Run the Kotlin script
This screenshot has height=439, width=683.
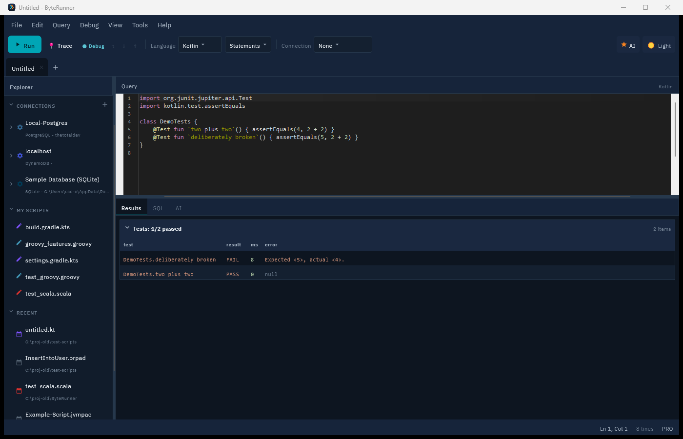[x=24, y=45]
